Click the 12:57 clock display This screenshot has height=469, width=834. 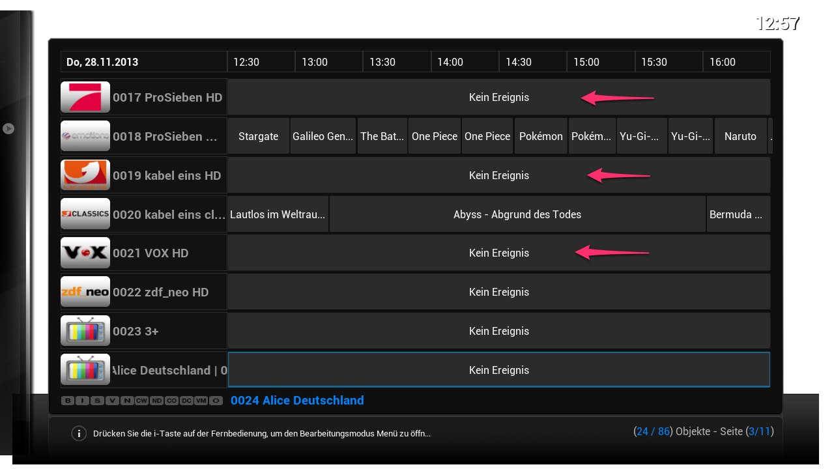point(777,23)
